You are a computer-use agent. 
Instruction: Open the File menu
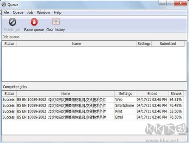pos(6,12)
